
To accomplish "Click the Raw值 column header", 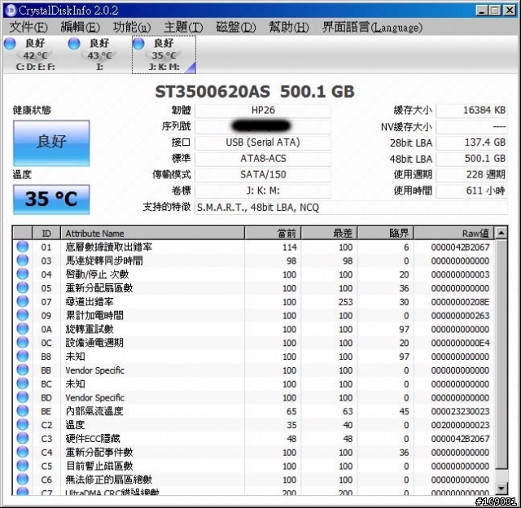I will point(454,233).
